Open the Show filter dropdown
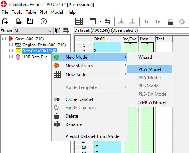 (x=33, y=31)
